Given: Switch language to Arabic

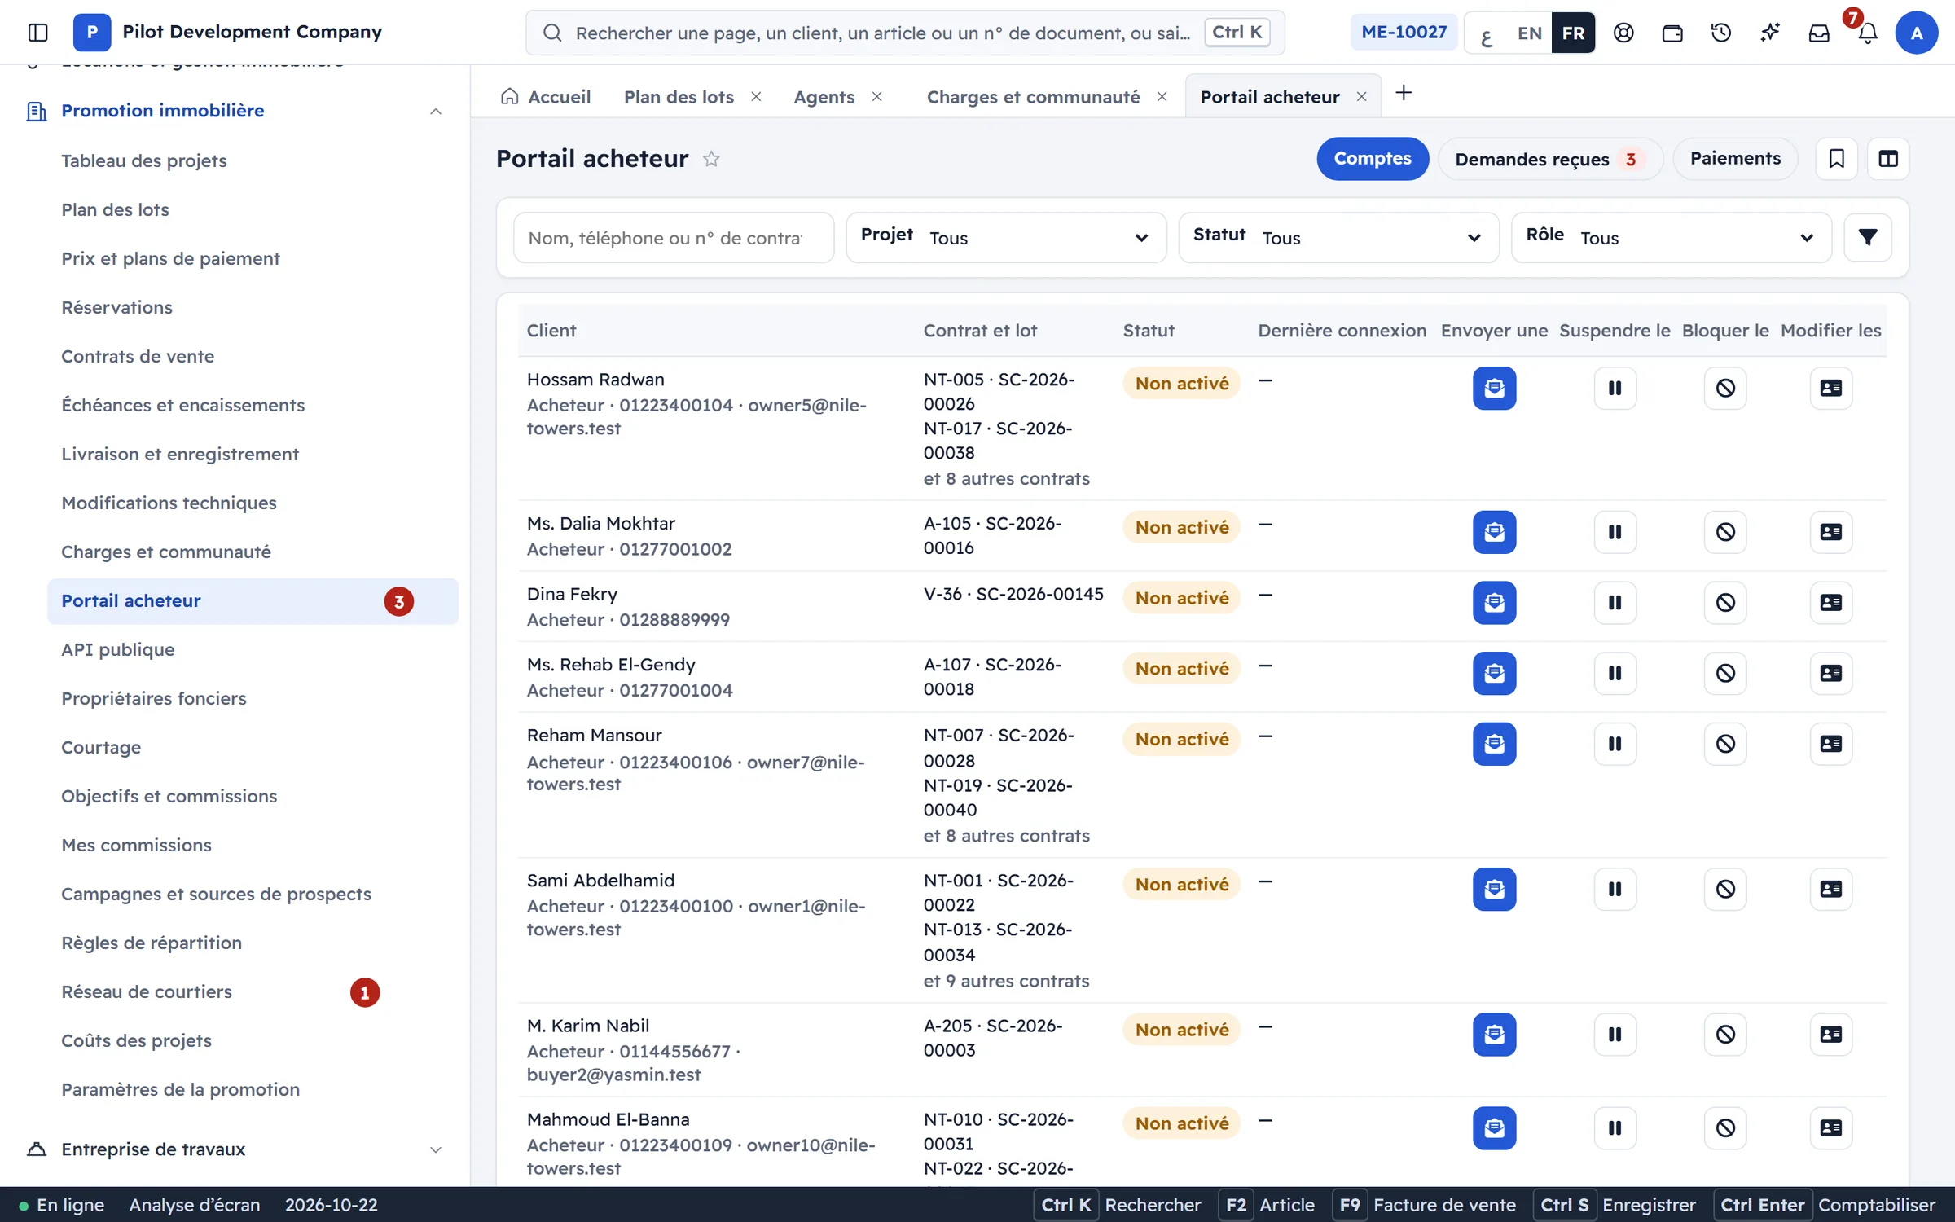Looking at the screenshot, I should click(1487, 33).
